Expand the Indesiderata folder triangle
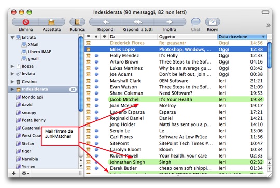280x188 pixels. click(x=12, y=89)
